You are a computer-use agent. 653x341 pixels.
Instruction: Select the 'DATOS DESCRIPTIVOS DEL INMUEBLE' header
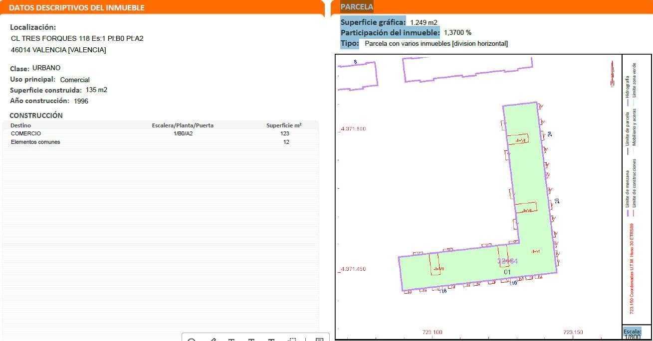point(77,8)
